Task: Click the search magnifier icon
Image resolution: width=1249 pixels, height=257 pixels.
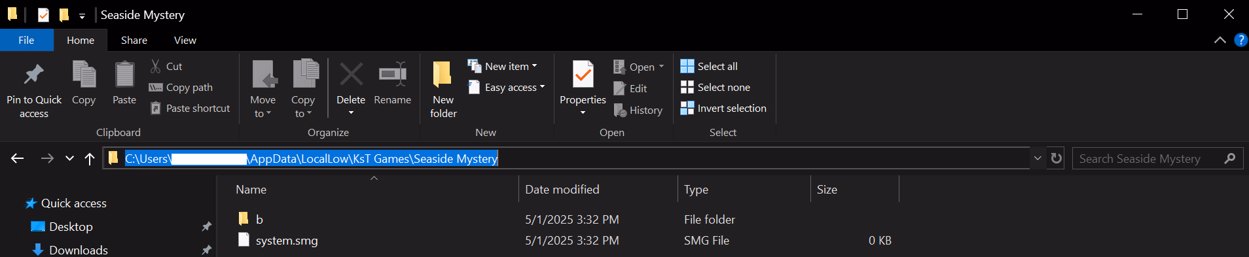Action: point(1230,158)
